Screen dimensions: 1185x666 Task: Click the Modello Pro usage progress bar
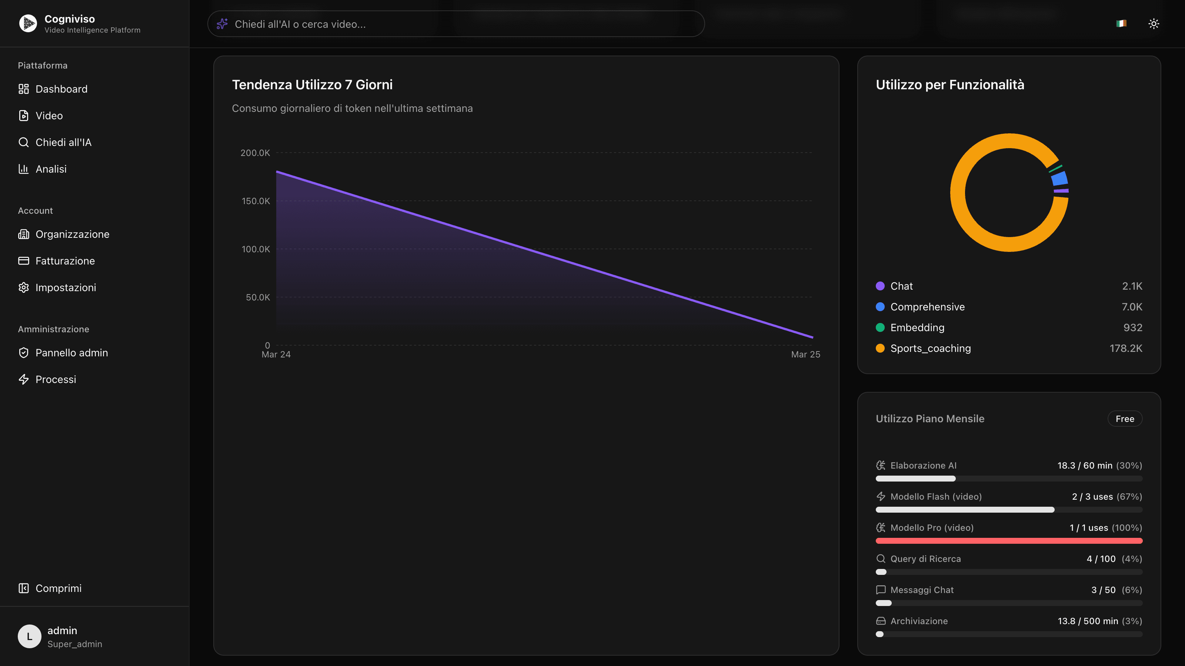[x=1009, y=540]
